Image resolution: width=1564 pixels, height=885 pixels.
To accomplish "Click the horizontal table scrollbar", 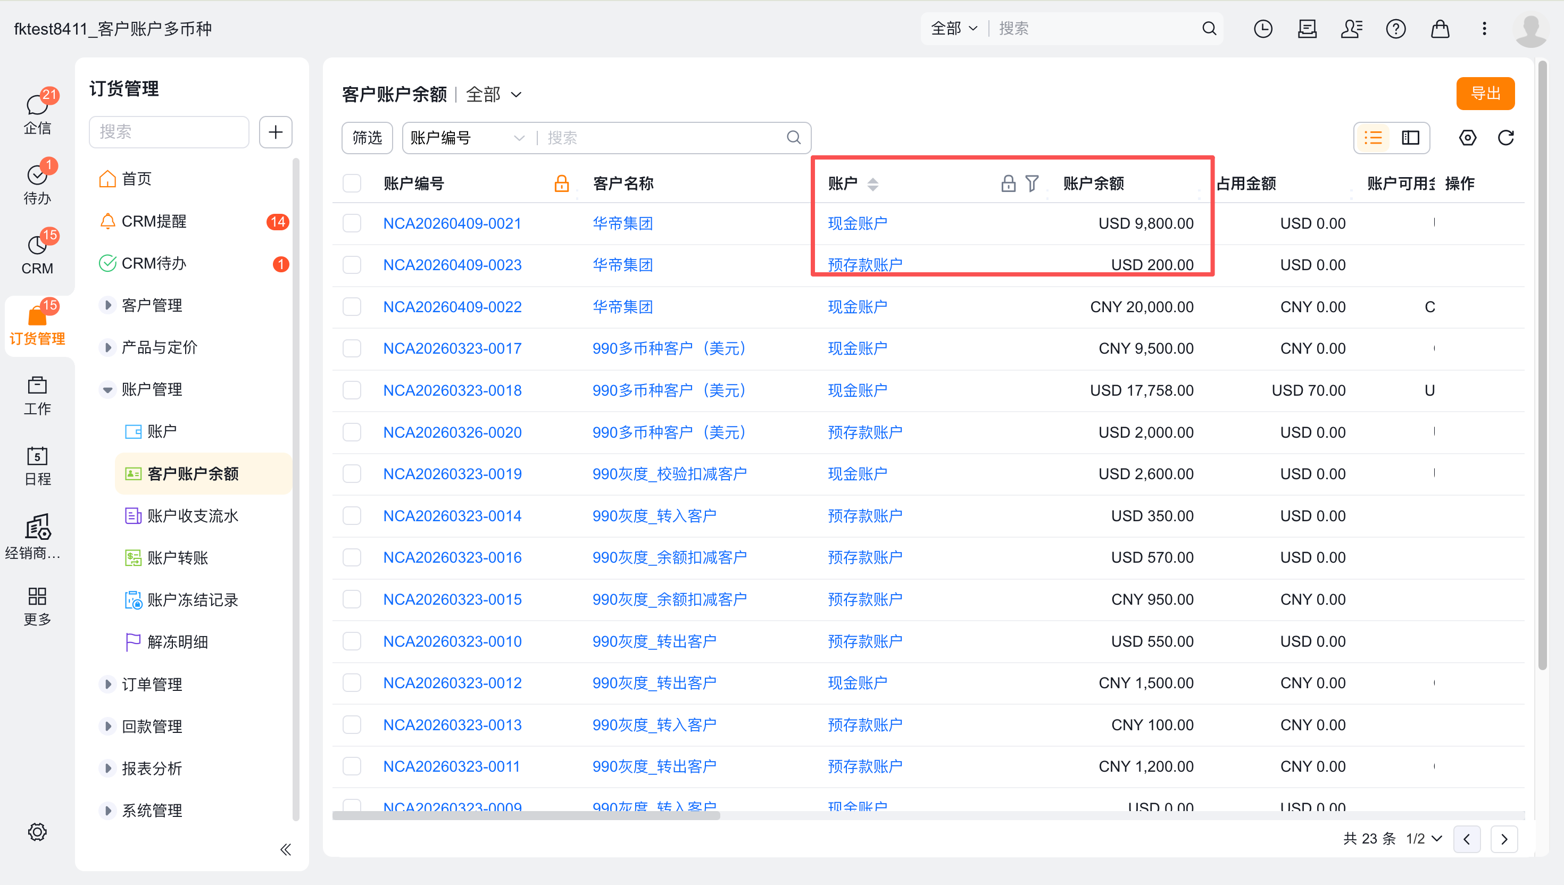I will (526, 816).
